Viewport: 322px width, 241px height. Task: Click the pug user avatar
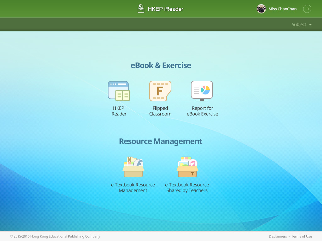coord(261,9)
